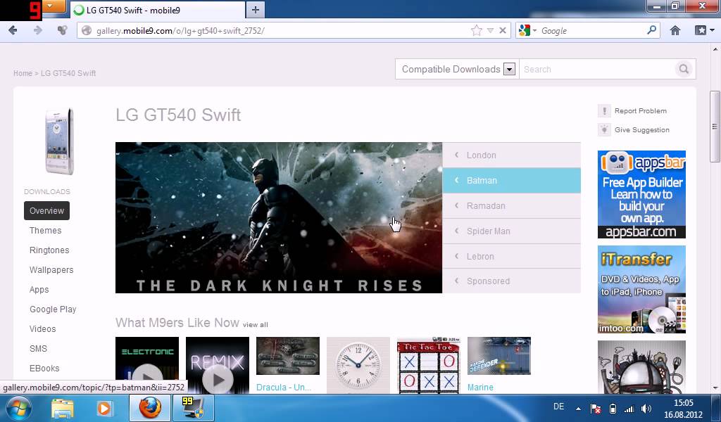Open a new tab with plus button
This screenshot has width=721, height=422.
pos(256,9)
